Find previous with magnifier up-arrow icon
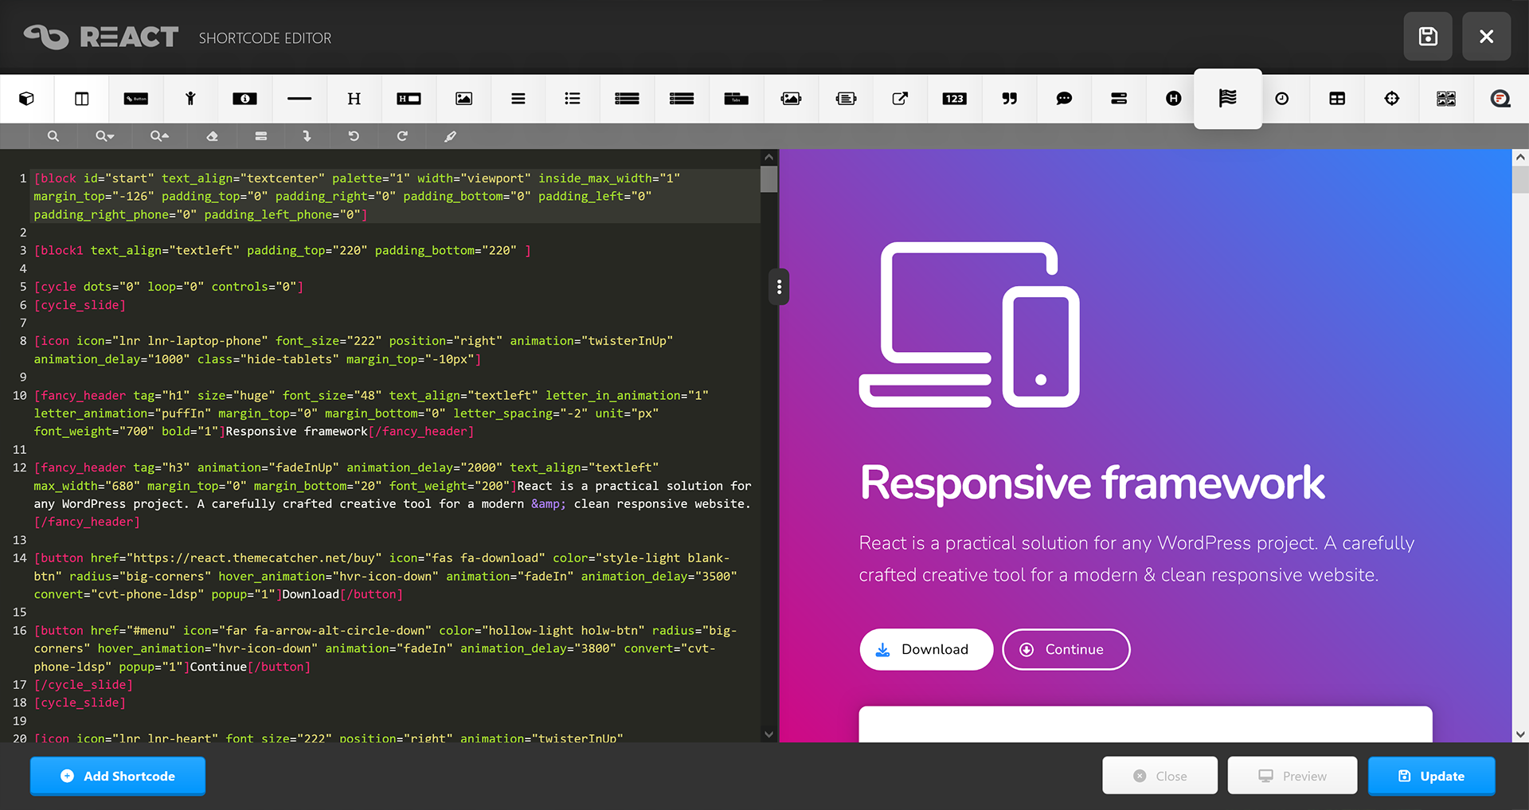 tap(159, 136)
